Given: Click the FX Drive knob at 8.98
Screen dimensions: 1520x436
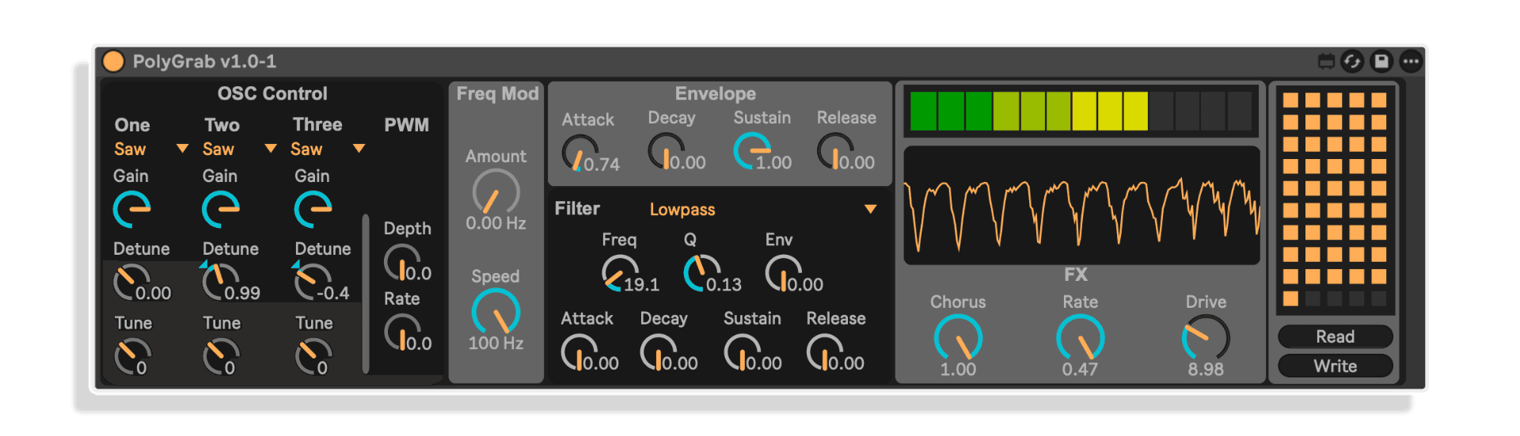Looking at the screenshot, I should 1206,338.
